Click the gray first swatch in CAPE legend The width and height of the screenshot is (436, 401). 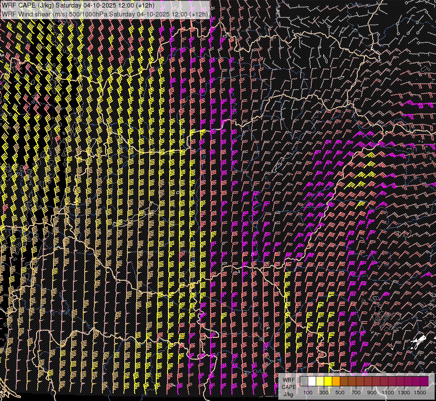point(304,381)
